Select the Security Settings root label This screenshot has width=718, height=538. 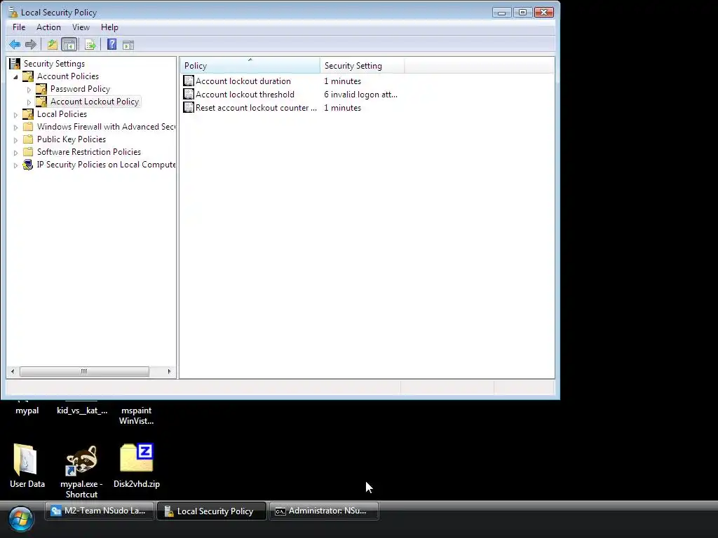(x=54, y=64)
